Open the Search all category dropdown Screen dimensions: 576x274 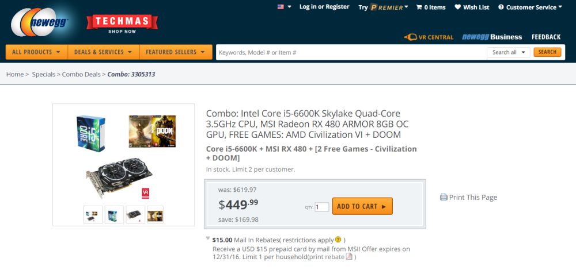point(508,52)
